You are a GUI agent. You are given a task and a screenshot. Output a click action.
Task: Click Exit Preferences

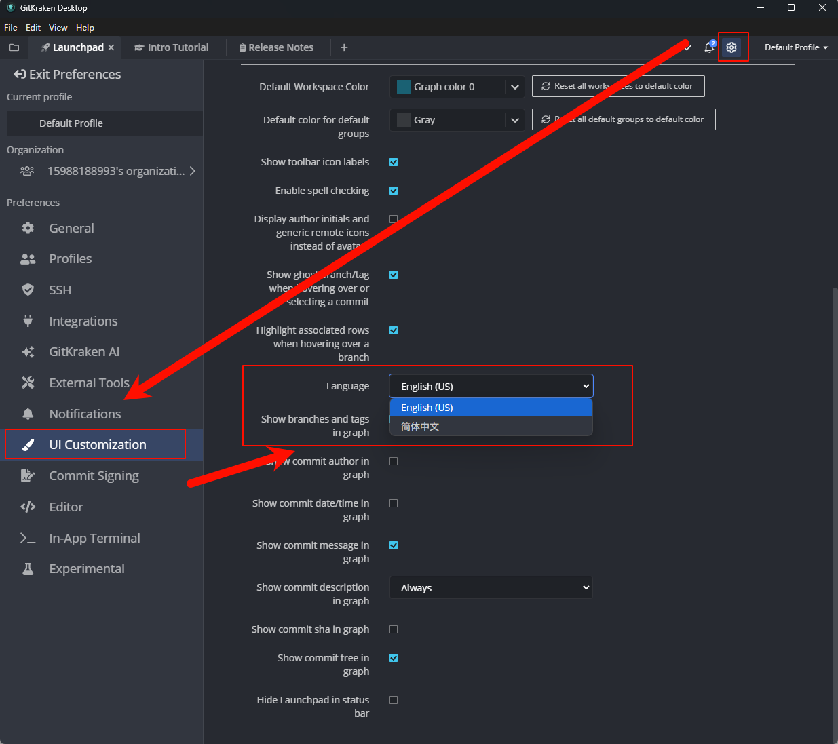[x=66, y=74]
